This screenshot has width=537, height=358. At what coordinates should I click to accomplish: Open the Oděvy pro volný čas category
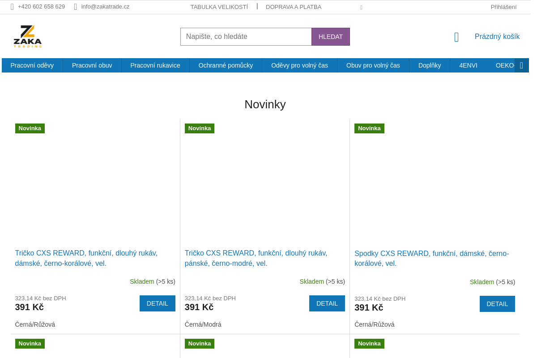point(300,65)
